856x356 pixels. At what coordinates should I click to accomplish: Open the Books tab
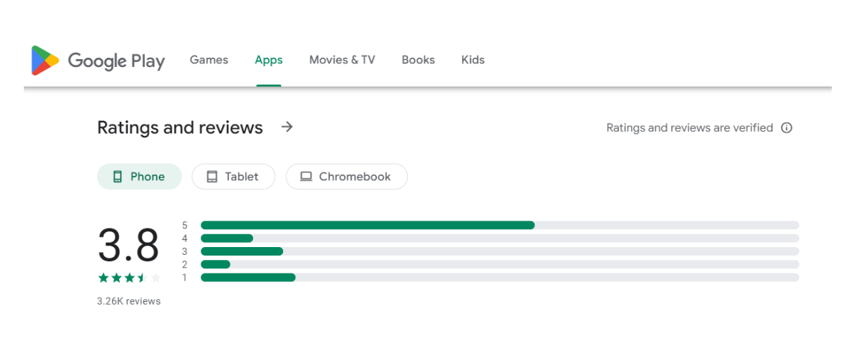tap(418, 60)
